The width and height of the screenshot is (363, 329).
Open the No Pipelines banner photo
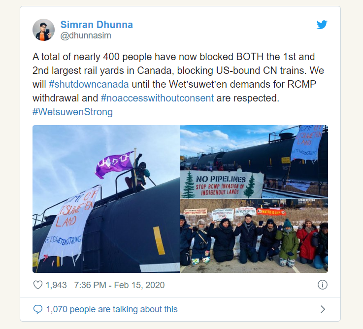tap(254, 162)
